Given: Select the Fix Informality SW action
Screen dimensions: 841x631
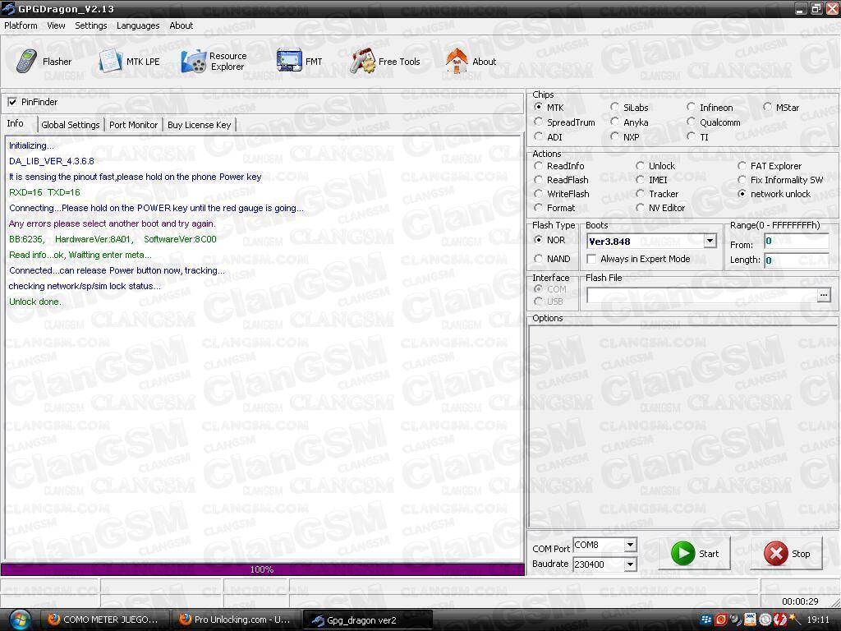Looking at the screenshot, I should 742,180.
